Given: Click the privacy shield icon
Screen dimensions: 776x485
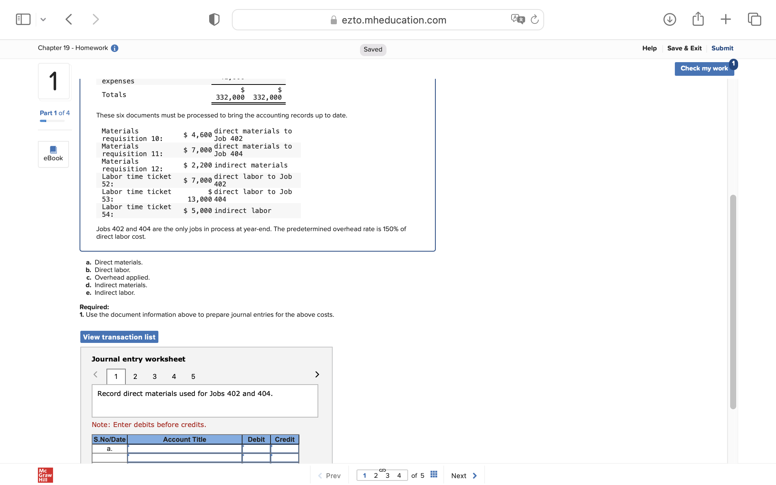Looking at the screenshot, I should click(x=214, y=19).
